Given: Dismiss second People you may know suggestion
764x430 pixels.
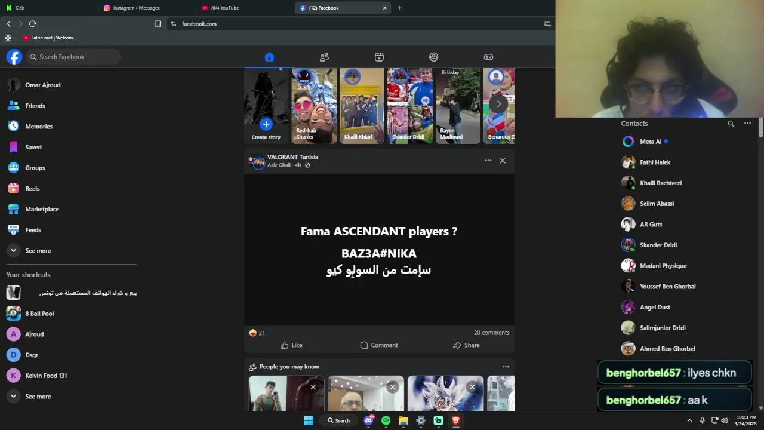Looking at the screenshot, I should (x=392, y=387).
